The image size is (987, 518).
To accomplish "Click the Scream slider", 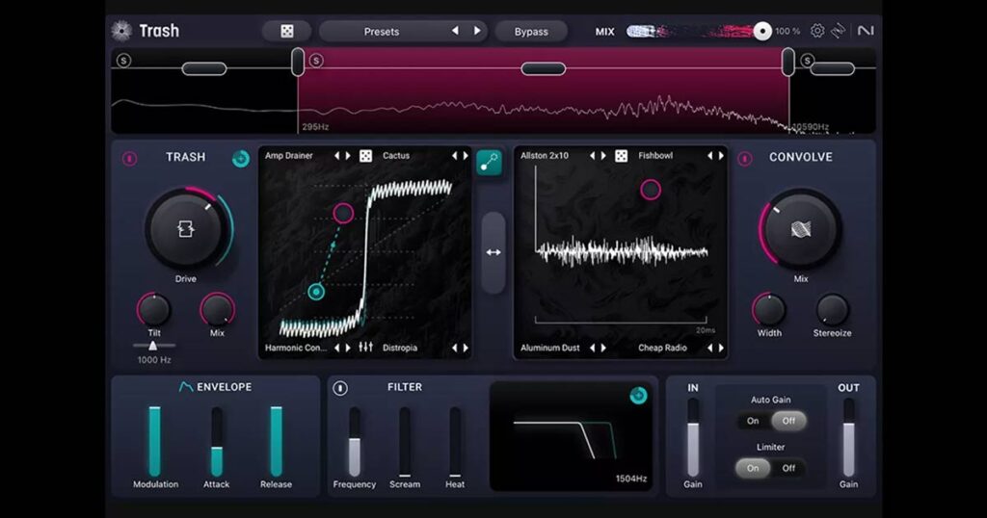I will pyautogui.click(x=405, y=441).
